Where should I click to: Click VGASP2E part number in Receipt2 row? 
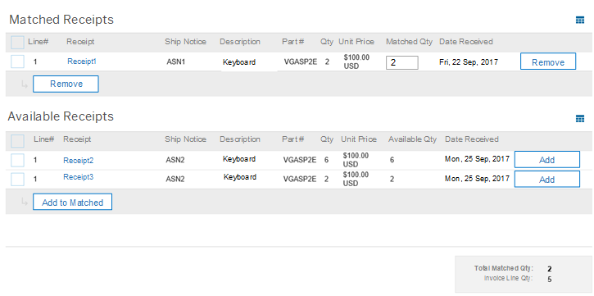[x=300, y=160]
